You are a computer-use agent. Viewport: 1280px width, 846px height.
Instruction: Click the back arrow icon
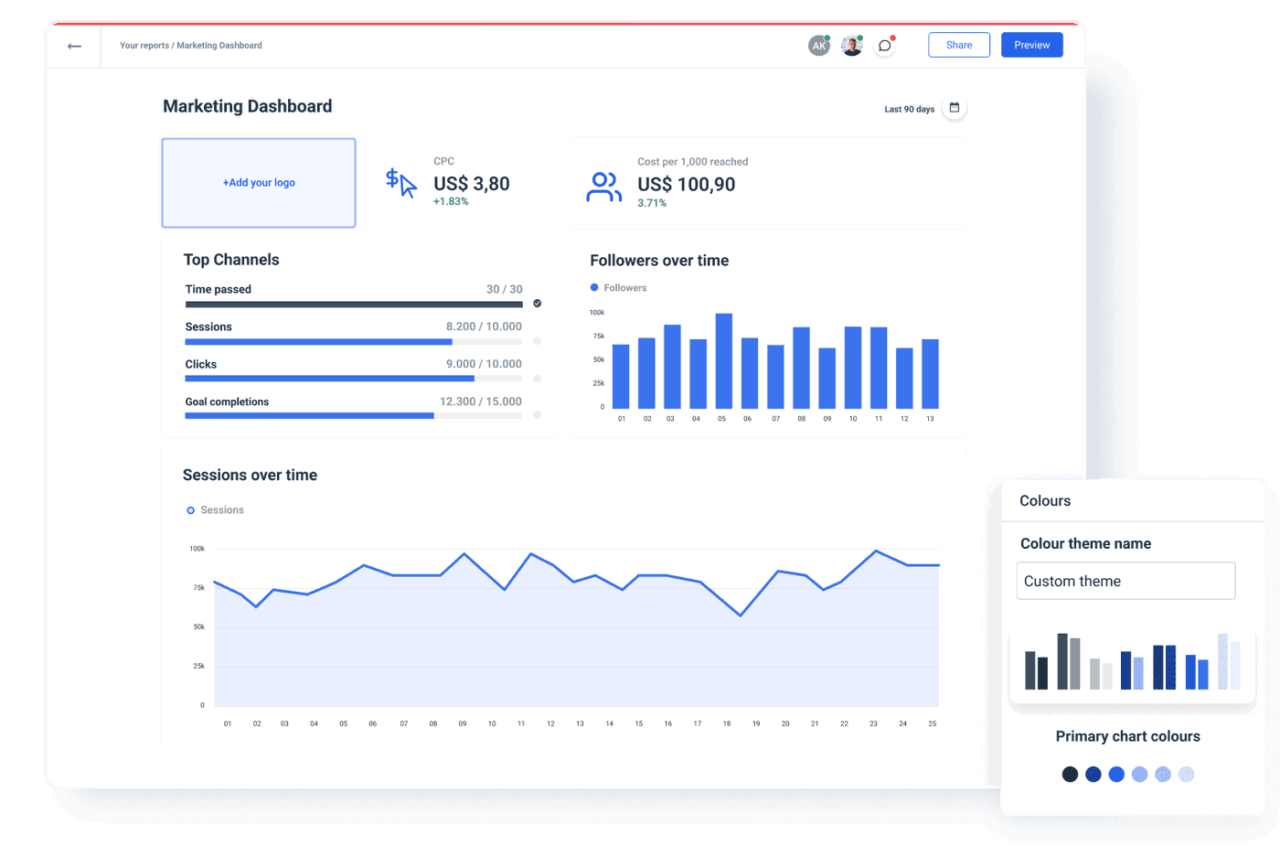pos(73,45)
